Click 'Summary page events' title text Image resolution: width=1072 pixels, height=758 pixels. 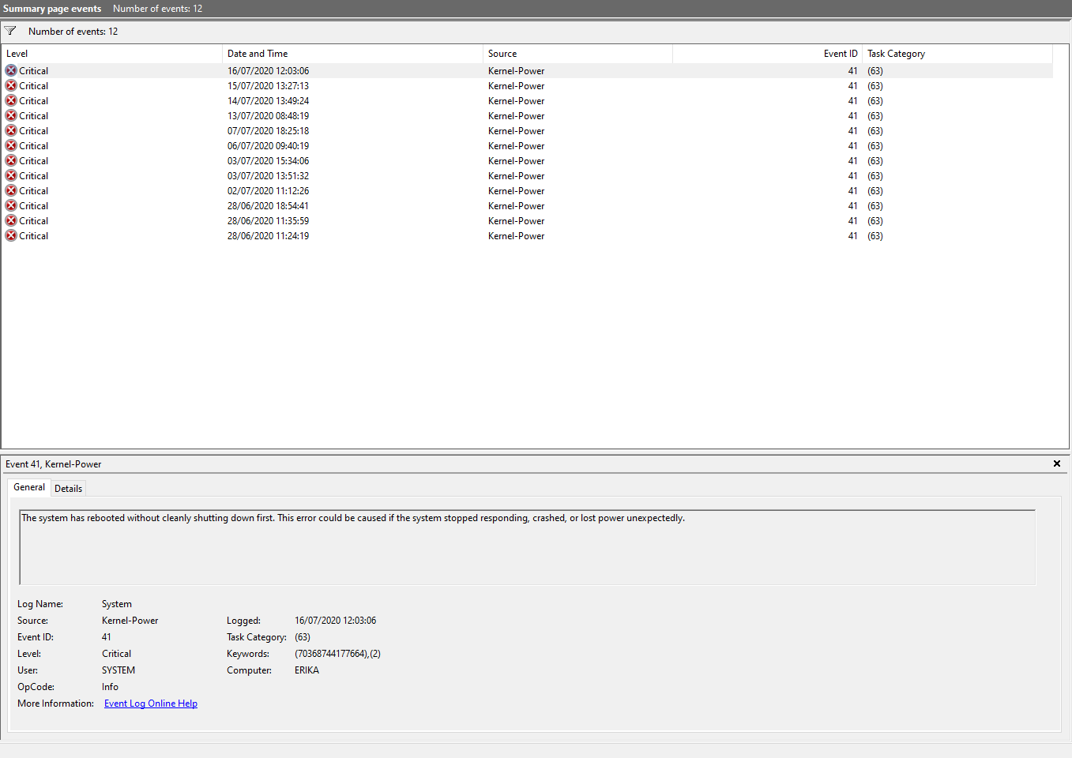click(52, 9)
